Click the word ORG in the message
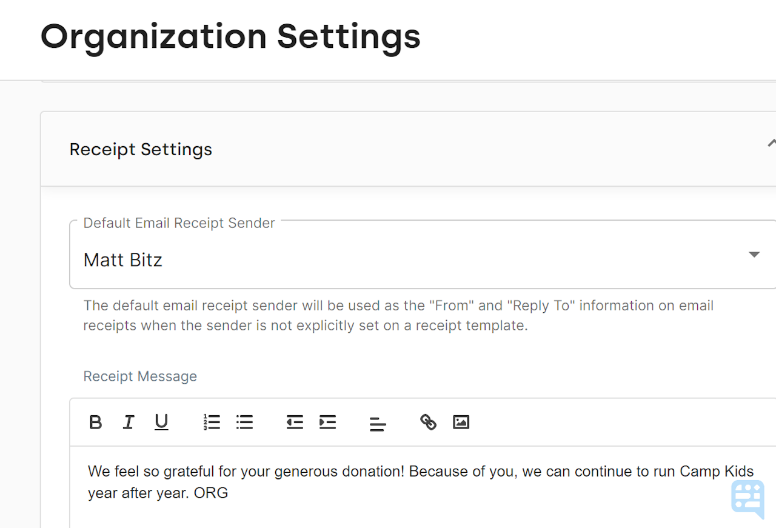Screen dimensions: 776x528 211,493
